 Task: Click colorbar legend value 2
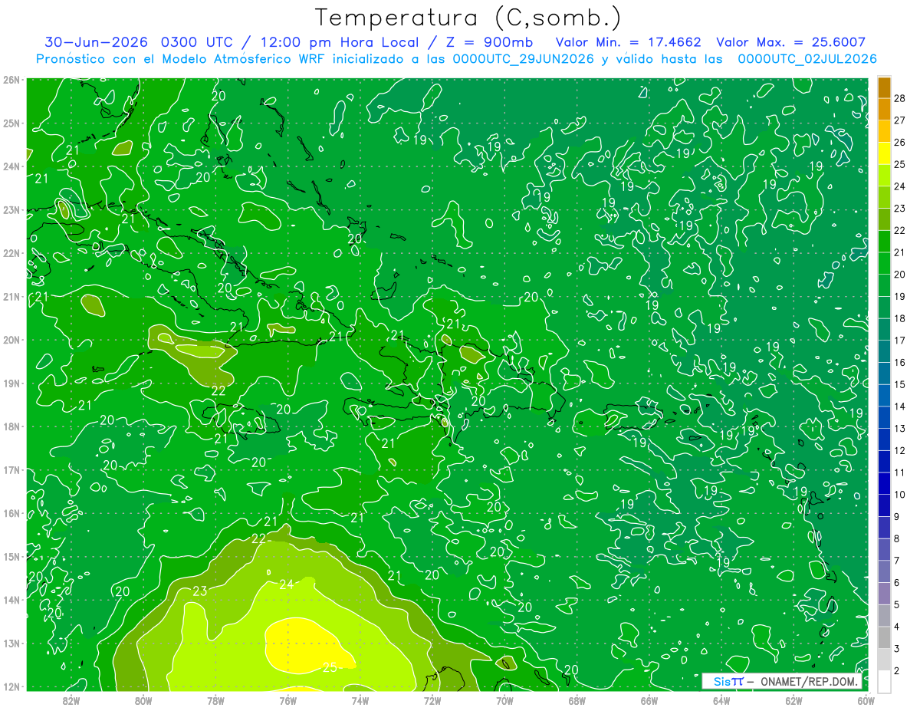(x=897, y=670)
